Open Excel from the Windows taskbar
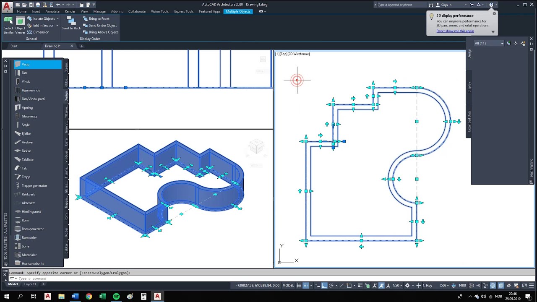 tap(102, 297)
